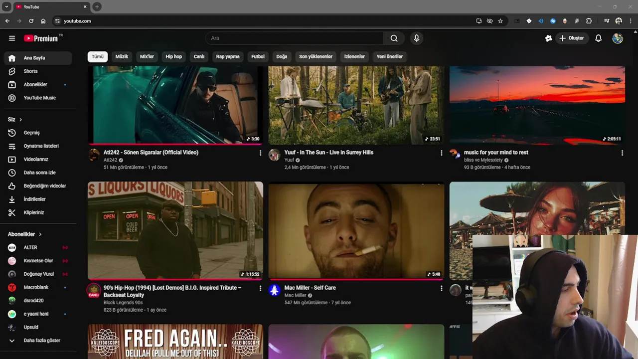The width and height of the screenshot is (638, 359).
Task: Click the browser reload button
Action: coord(31,21)
